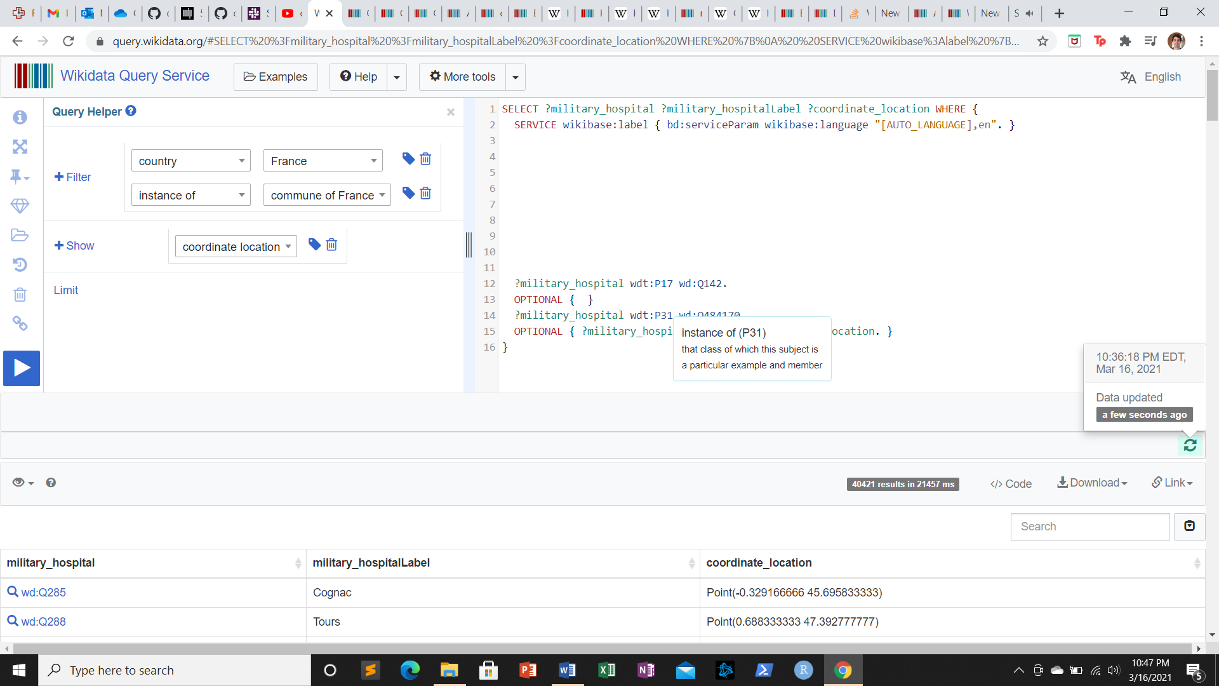Click the results Search field
This screenshot has width=1219, height=686.
coord(1089,527)
